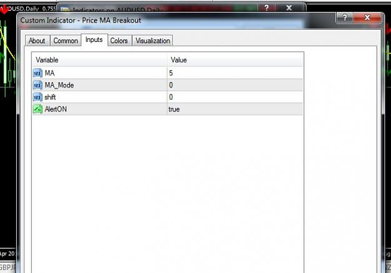This screenshot has height=273, width=391.
Task: Click the Variable column header
Action: point(99,60)
